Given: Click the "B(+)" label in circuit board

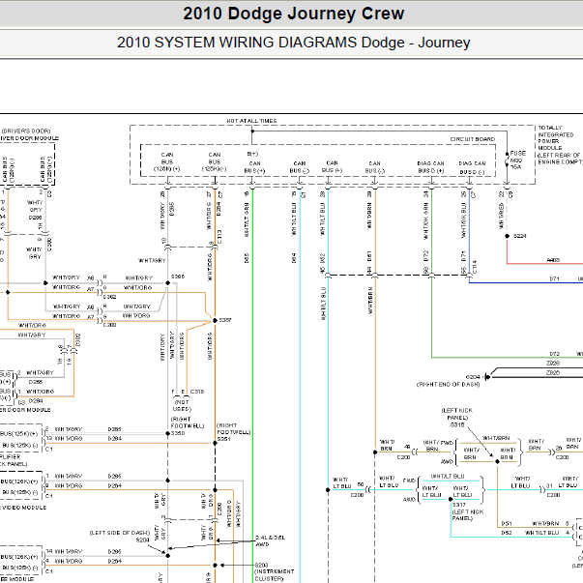Looking at the screenshot, I should click(x=252, y=154).
